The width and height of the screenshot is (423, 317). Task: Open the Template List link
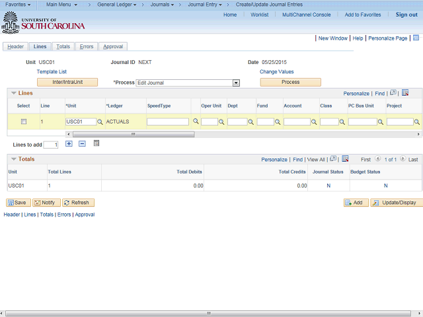52,72
